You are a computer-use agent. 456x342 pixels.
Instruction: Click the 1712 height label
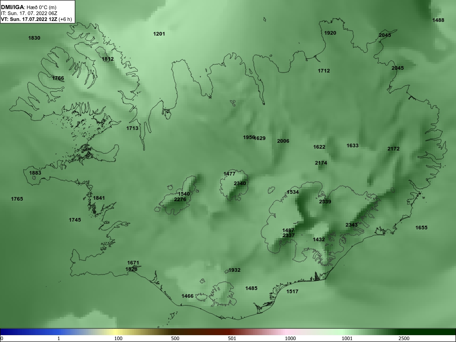(324, 71)
